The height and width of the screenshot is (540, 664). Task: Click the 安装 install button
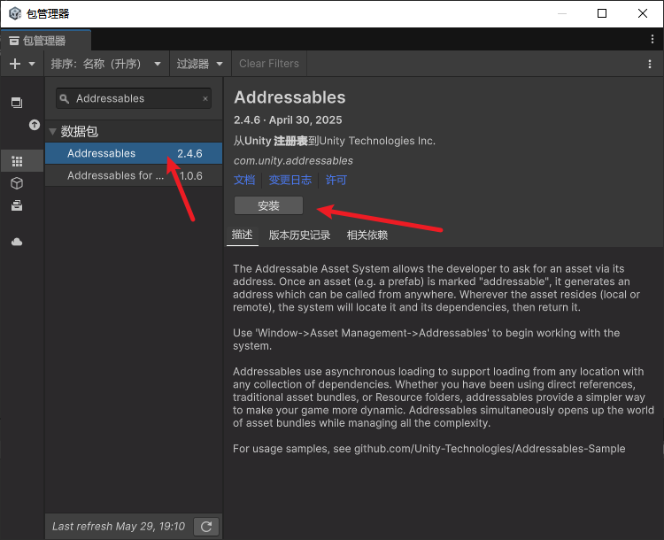coord(268,206)
